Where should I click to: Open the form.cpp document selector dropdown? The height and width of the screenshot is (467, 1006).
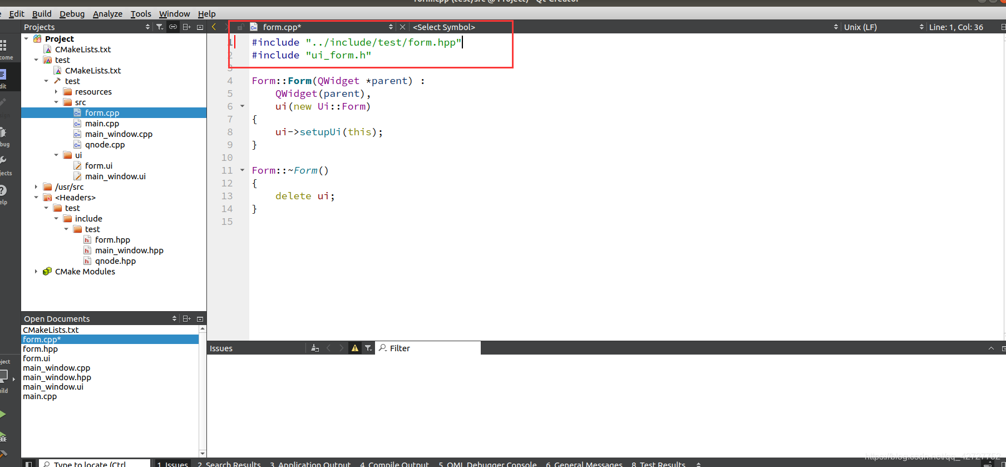tap(391, 27)
